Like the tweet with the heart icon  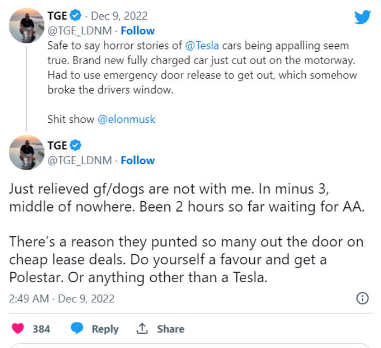[x=18, y=329]
